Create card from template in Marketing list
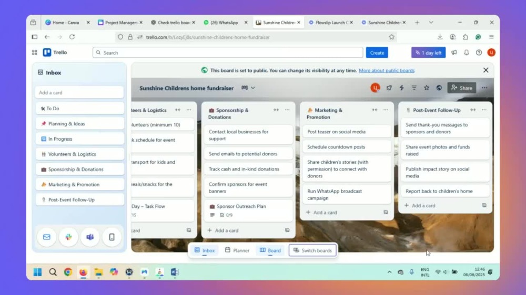The height and width of the screenshot is (295, 526). coord(386,212)
